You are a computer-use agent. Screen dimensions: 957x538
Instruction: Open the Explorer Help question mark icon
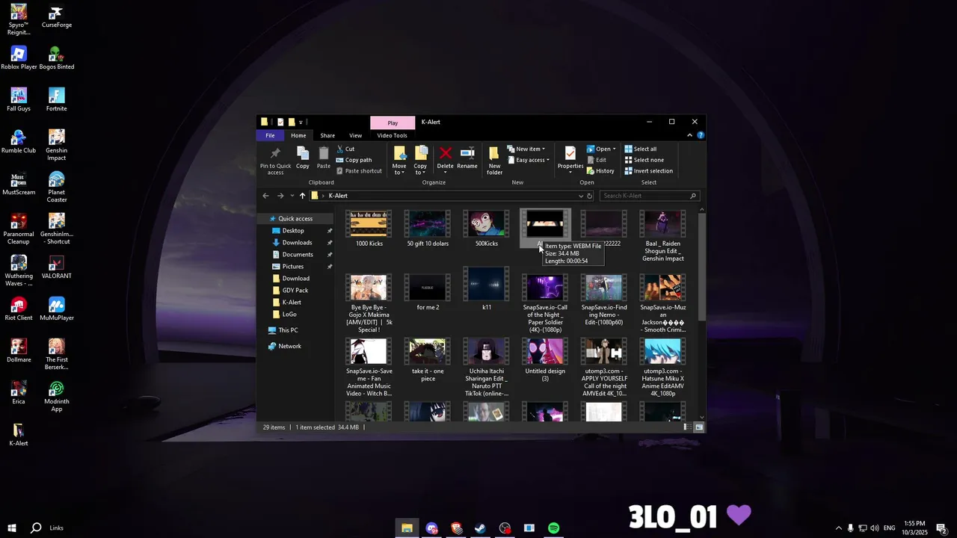click(x=701, y=135)
